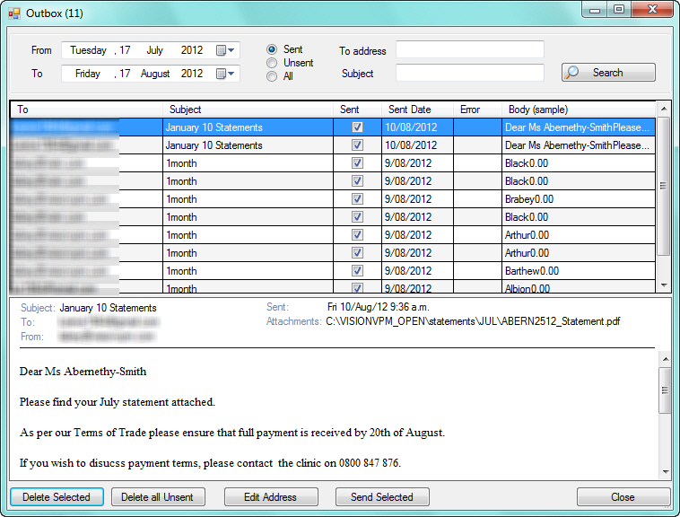Click the Subject filter input field
The height and width of the screenshot is (517, 680).
pyautogui.click(x=470, y=73)
